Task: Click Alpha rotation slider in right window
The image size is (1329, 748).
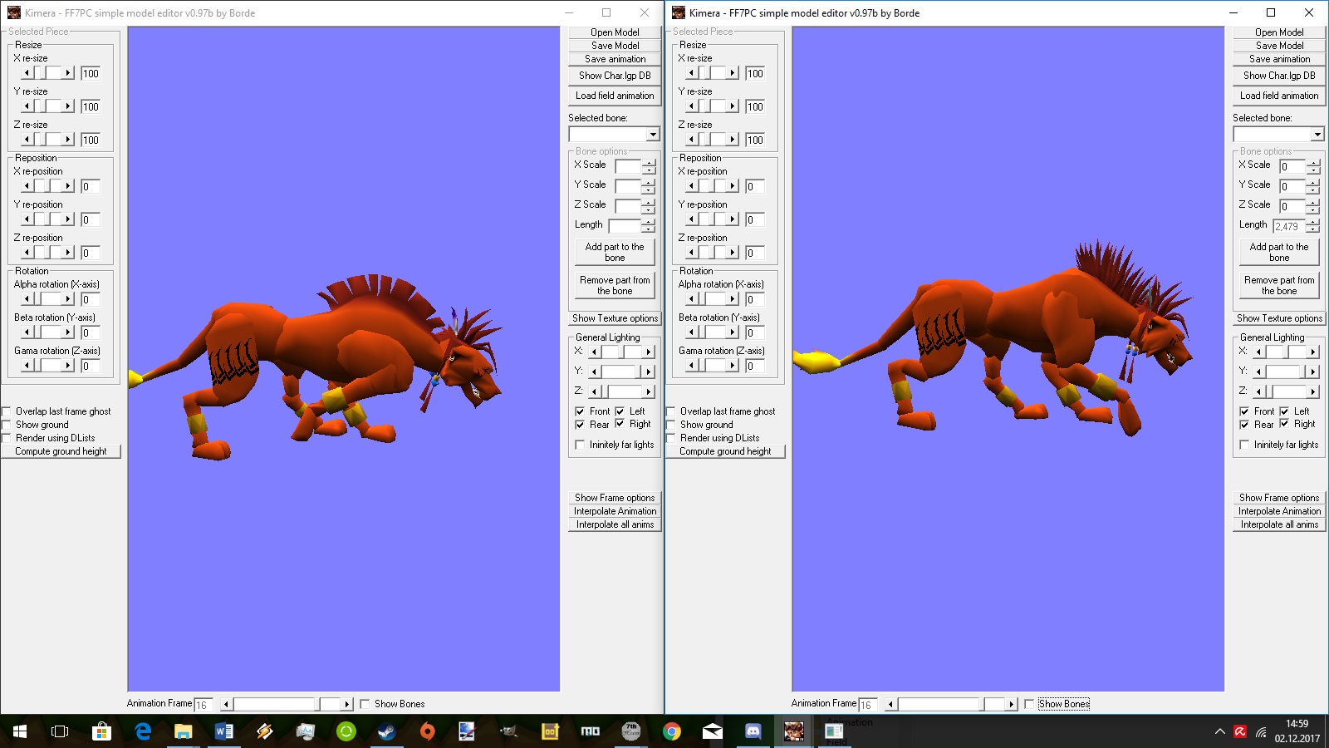Action: pos(712,299)
